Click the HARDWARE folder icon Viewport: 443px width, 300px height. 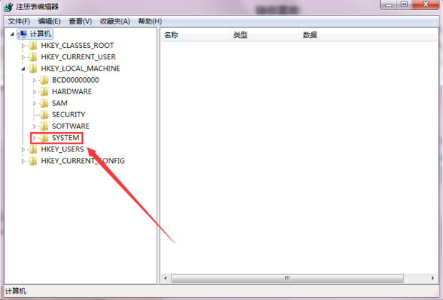click(44, 91)
